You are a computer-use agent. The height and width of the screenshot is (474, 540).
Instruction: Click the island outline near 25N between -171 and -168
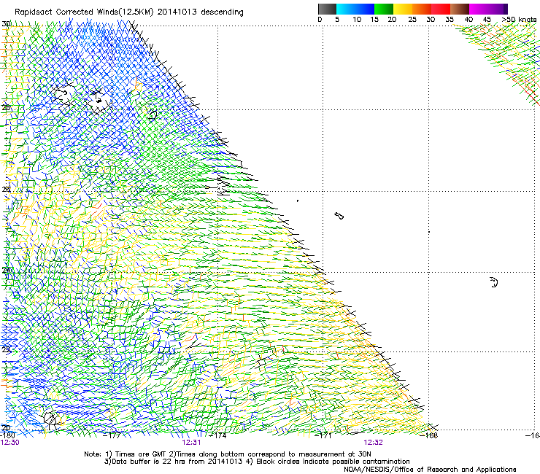(x=339, y=216)
